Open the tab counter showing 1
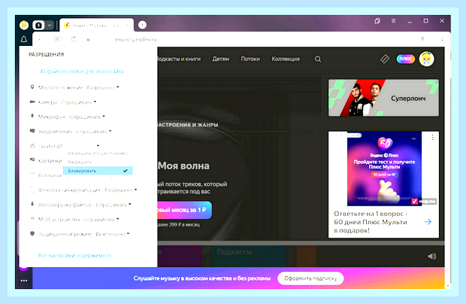 pos(38,26)
